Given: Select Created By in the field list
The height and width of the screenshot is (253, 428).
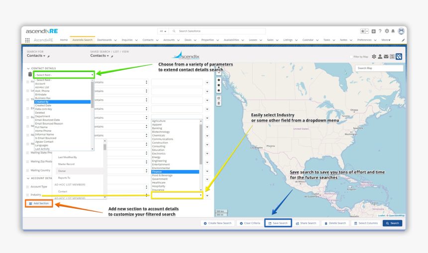Looking at the screenshot, I should (x=63, y=102).
